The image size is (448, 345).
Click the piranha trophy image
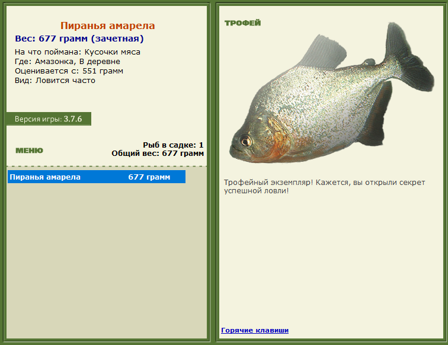coord(332,93)
